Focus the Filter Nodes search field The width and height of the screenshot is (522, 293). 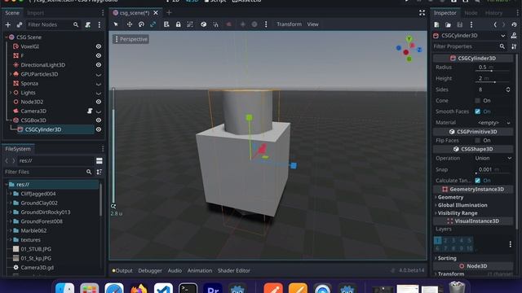[53, 24]
